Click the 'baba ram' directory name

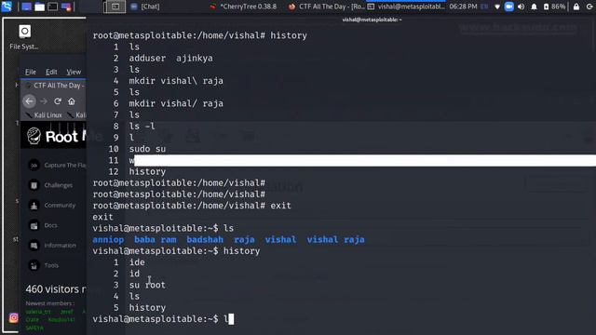(x=156, y=240)
